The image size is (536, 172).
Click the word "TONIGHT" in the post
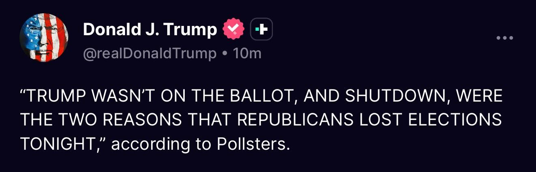tap(59, 144)
